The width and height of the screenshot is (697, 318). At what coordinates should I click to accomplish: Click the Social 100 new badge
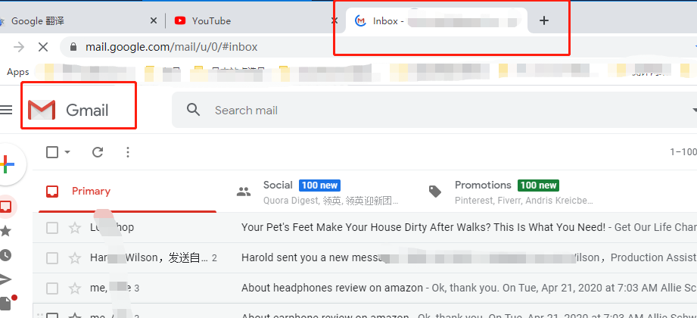[x=320, y=185]
